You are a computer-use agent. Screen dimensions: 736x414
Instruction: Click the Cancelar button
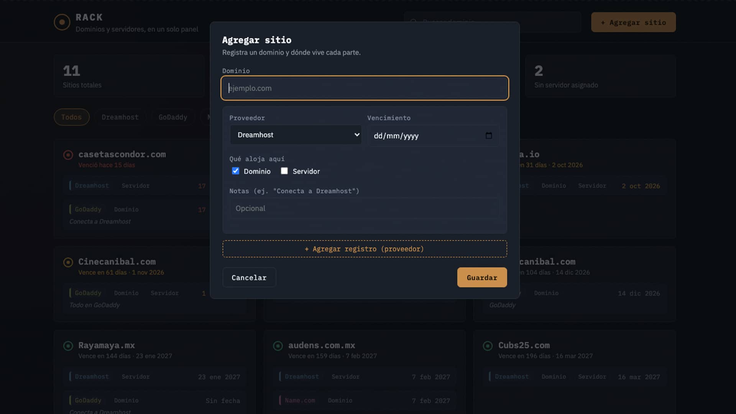tap(249, 278)
